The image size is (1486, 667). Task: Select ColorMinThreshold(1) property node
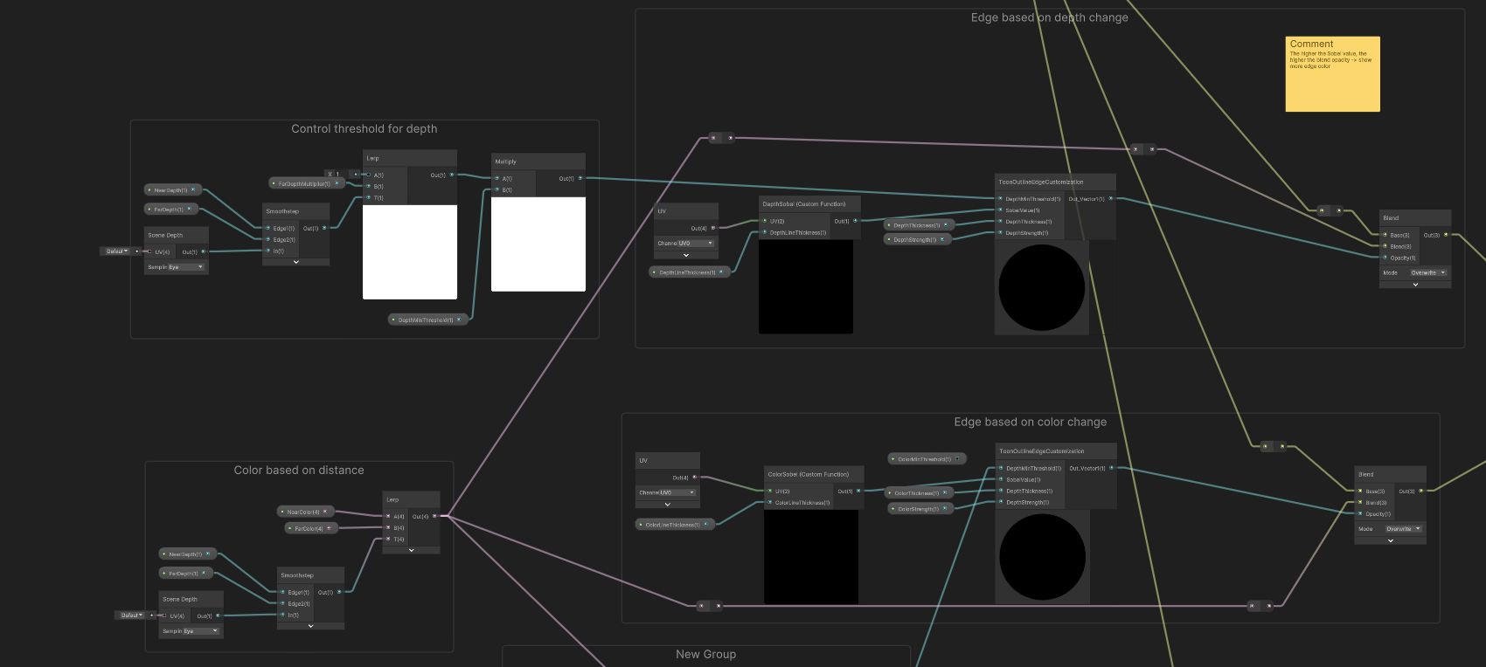[927, 458]
